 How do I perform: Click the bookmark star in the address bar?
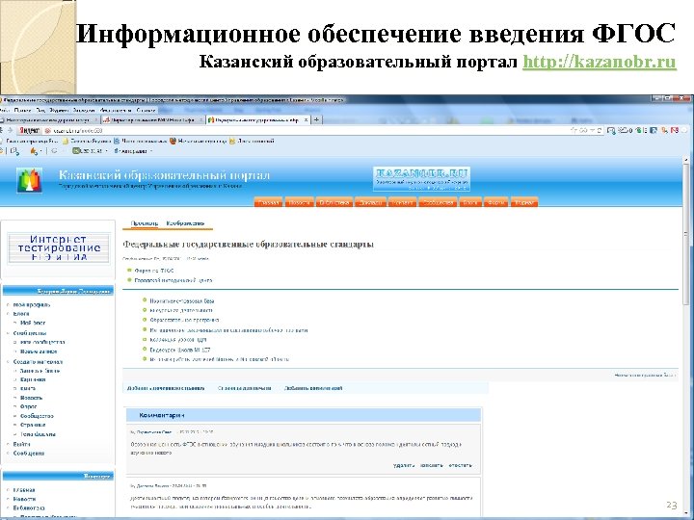pos(574,130)
